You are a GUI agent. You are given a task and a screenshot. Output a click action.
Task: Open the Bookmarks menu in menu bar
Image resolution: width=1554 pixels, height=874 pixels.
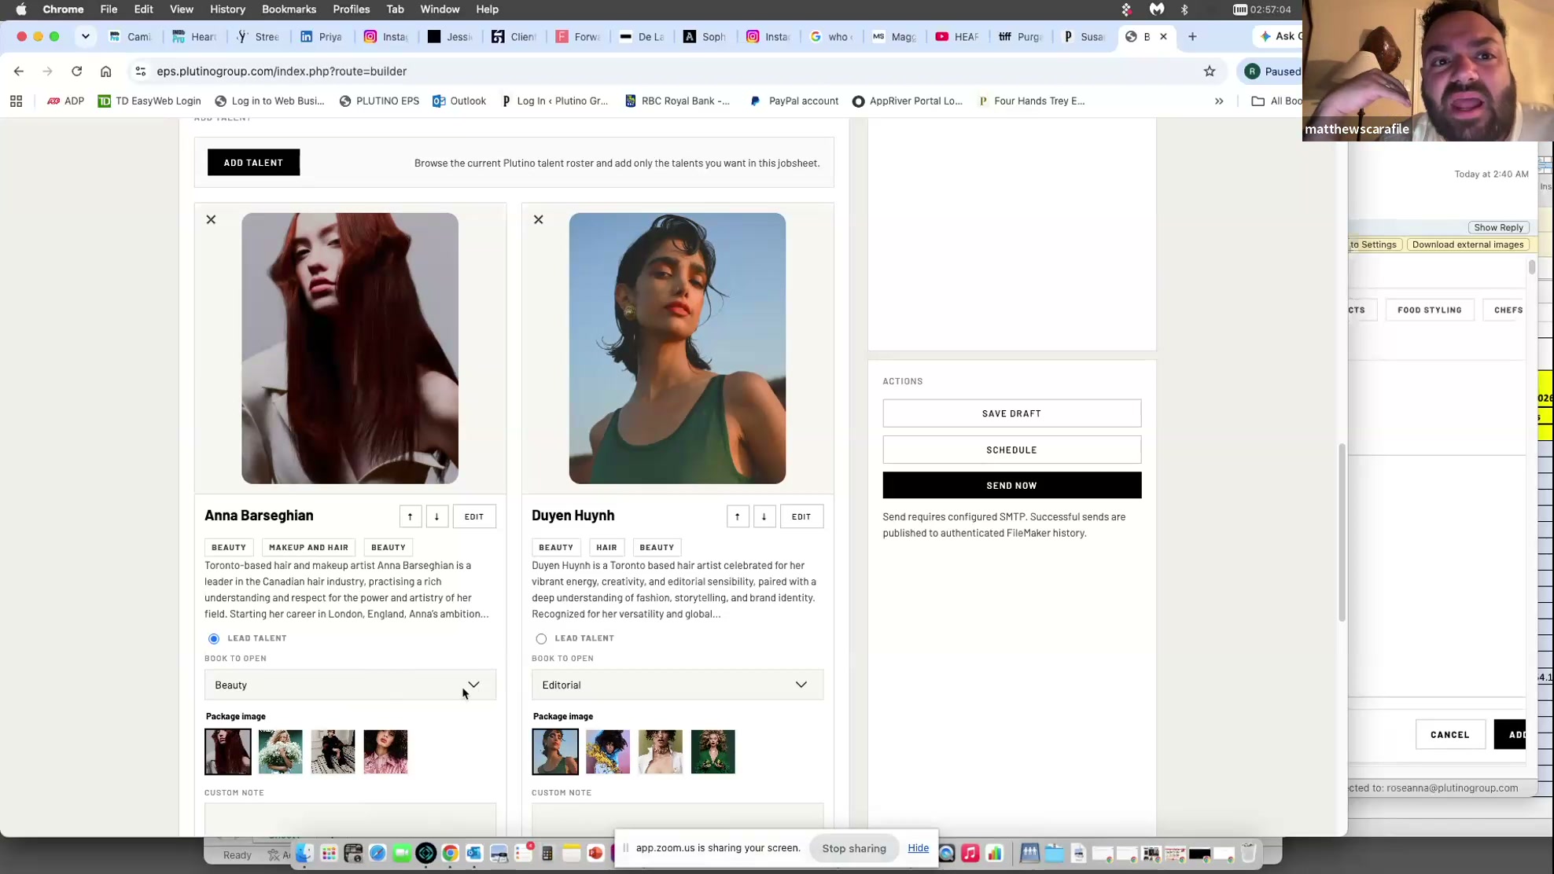289,9
